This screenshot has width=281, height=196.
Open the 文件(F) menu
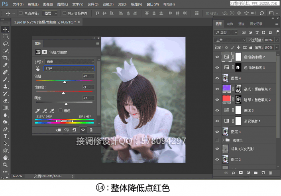point(18,4)
